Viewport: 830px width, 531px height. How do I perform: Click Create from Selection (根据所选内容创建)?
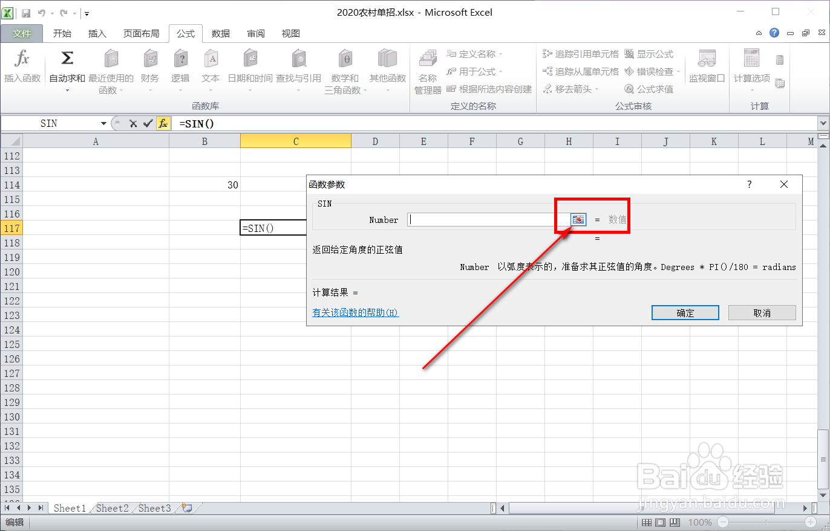pyautogui.click(x=489, y=89)
